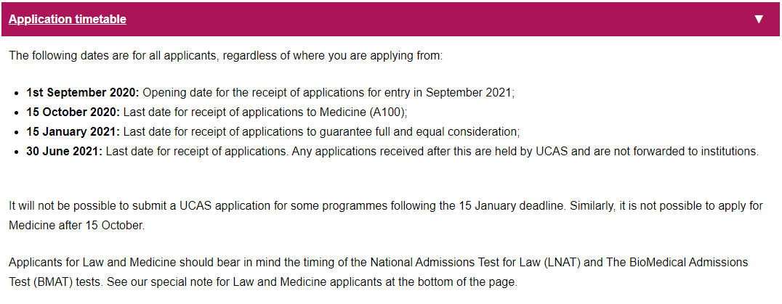Screen dimensions: 782x304
Task: Click the bullet point before 15 October 2020
Action: pos(17,113)
